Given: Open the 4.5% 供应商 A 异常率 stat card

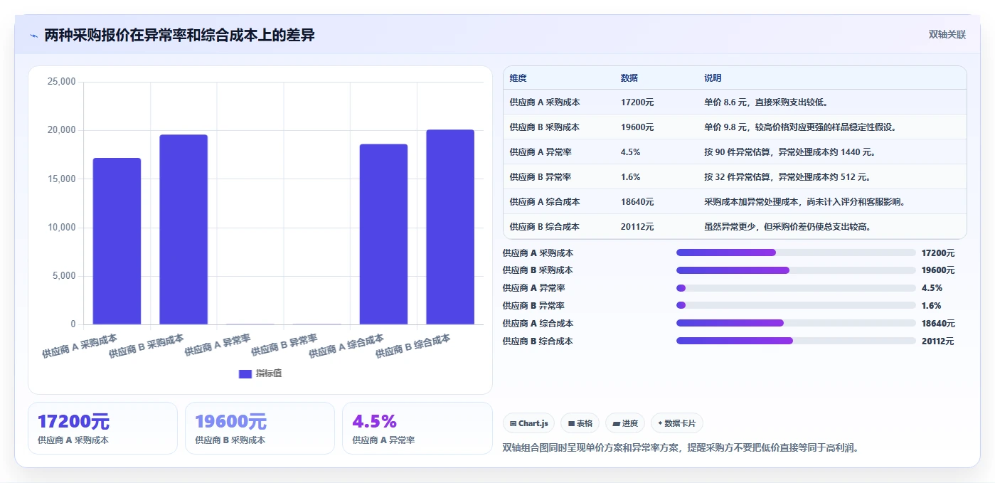Looking at the screenshot, I should tap(417, 428).
